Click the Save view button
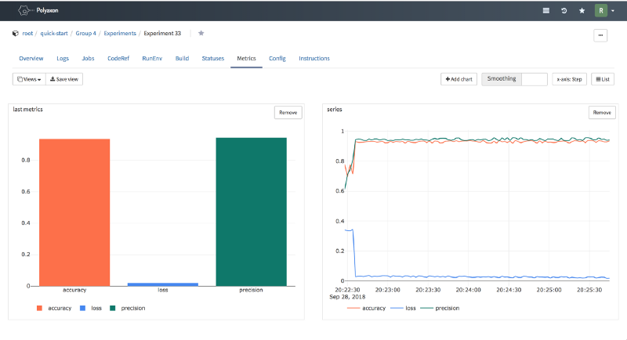Viewport: 627px width, 340px height. coord(64,79)
